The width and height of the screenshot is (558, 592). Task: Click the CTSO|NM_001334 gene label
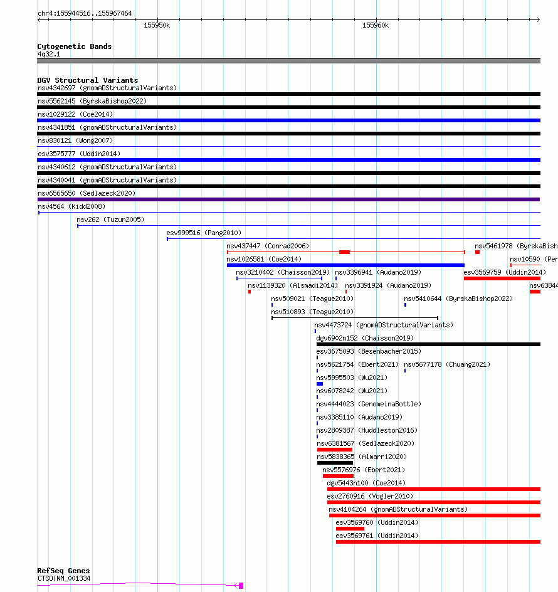tap(64, 578)
